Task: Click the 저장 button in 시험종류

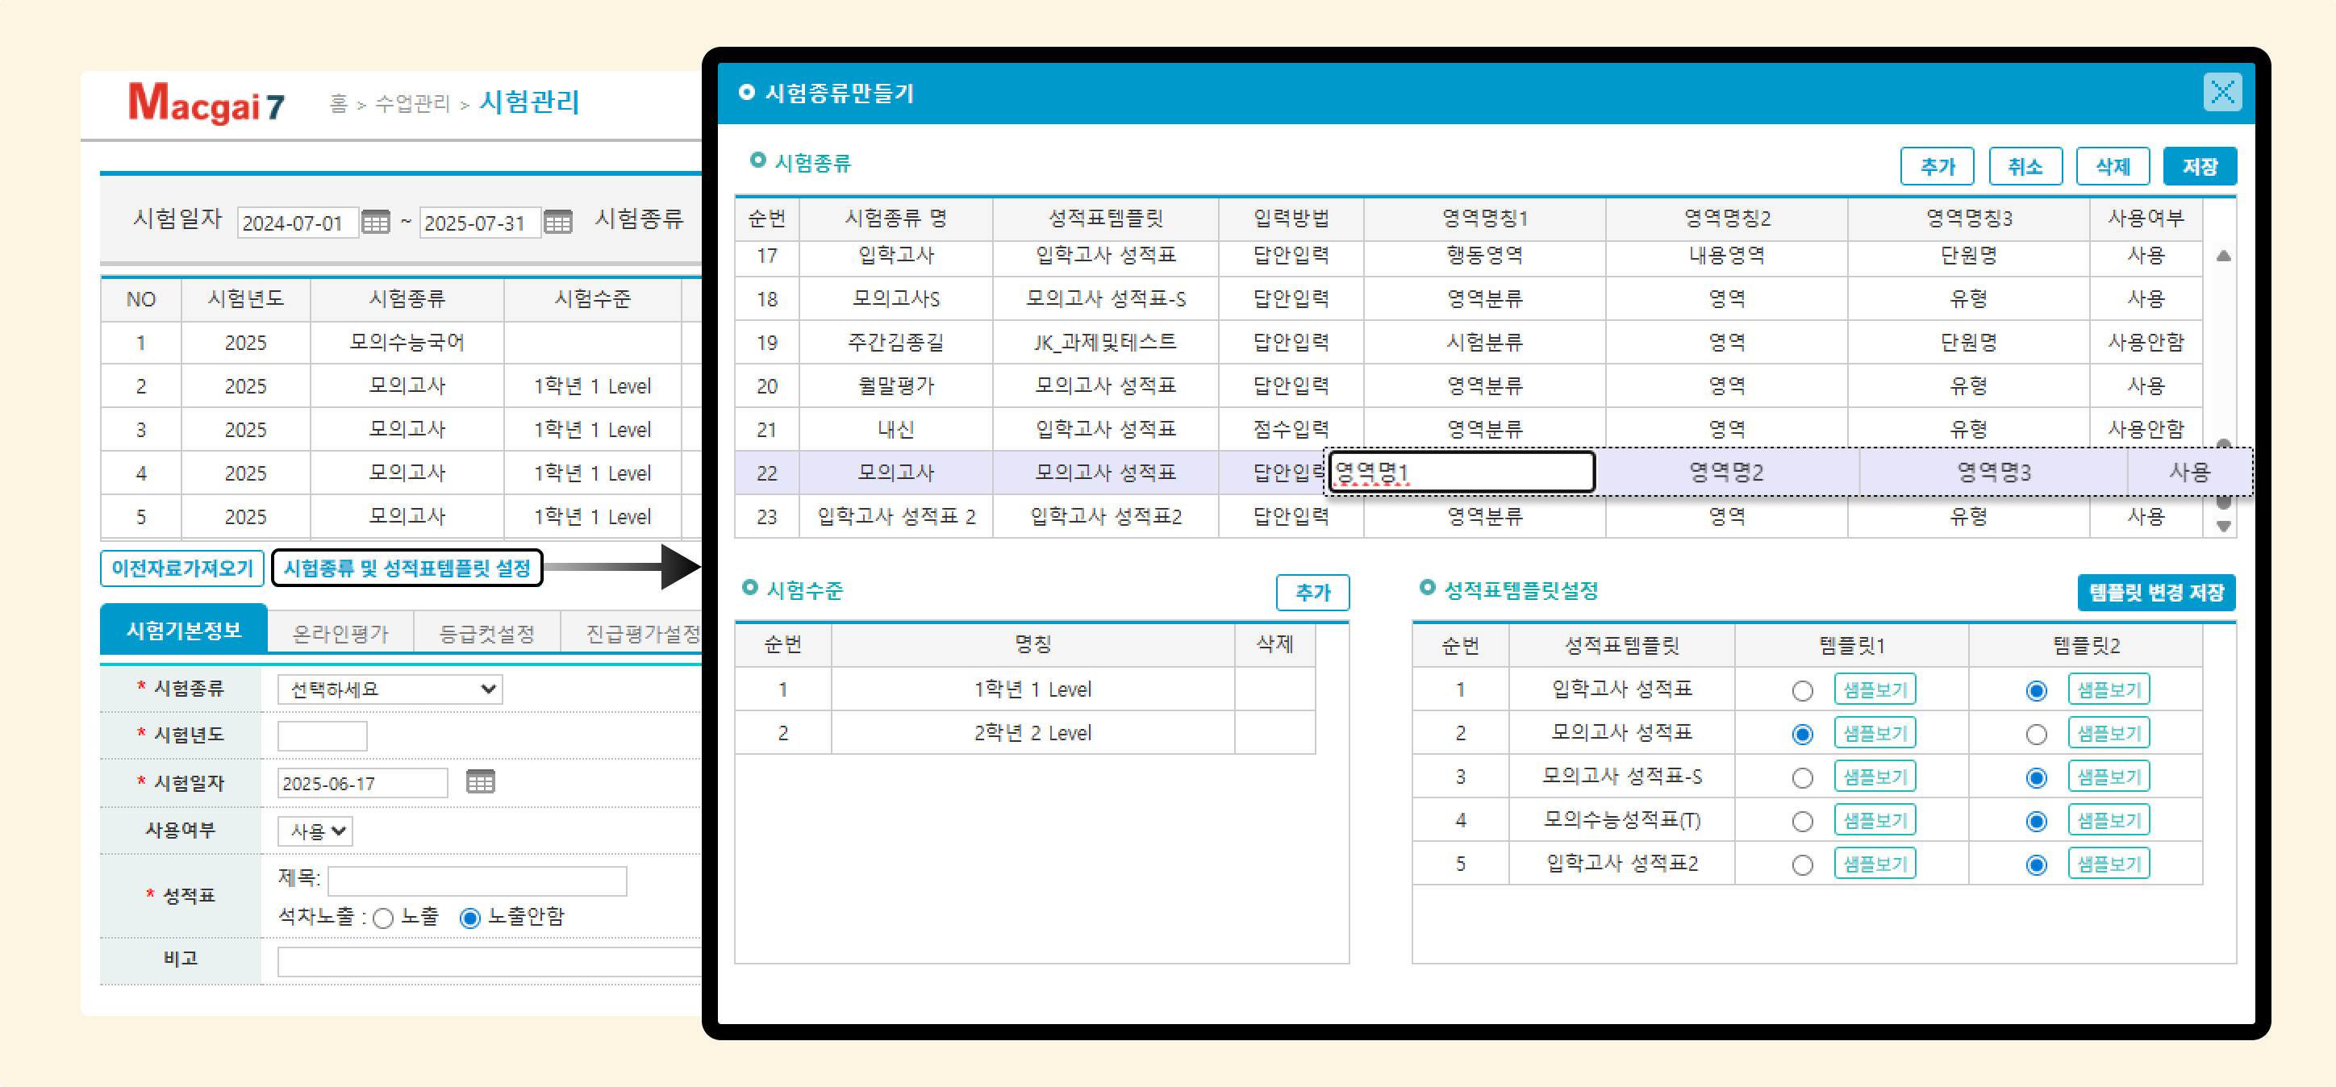Action: pos(2199,167)
